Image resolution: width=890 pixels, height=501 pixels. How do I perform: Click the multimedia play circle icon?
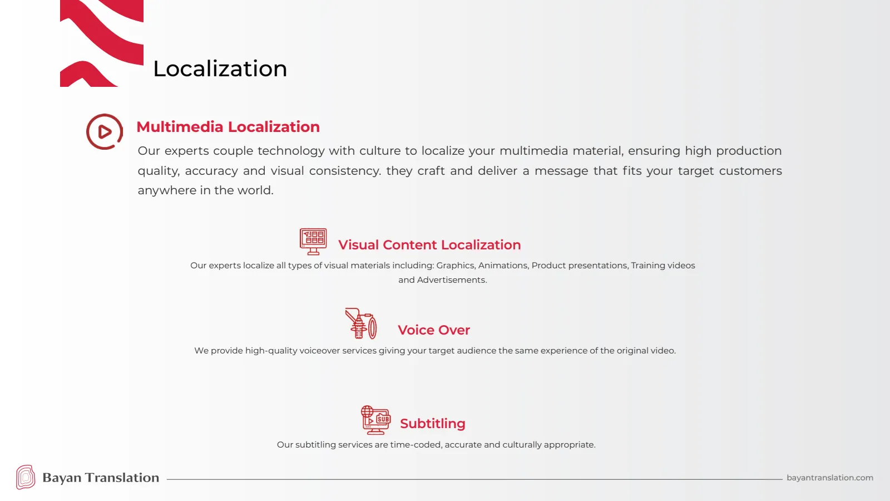point(105,132)
